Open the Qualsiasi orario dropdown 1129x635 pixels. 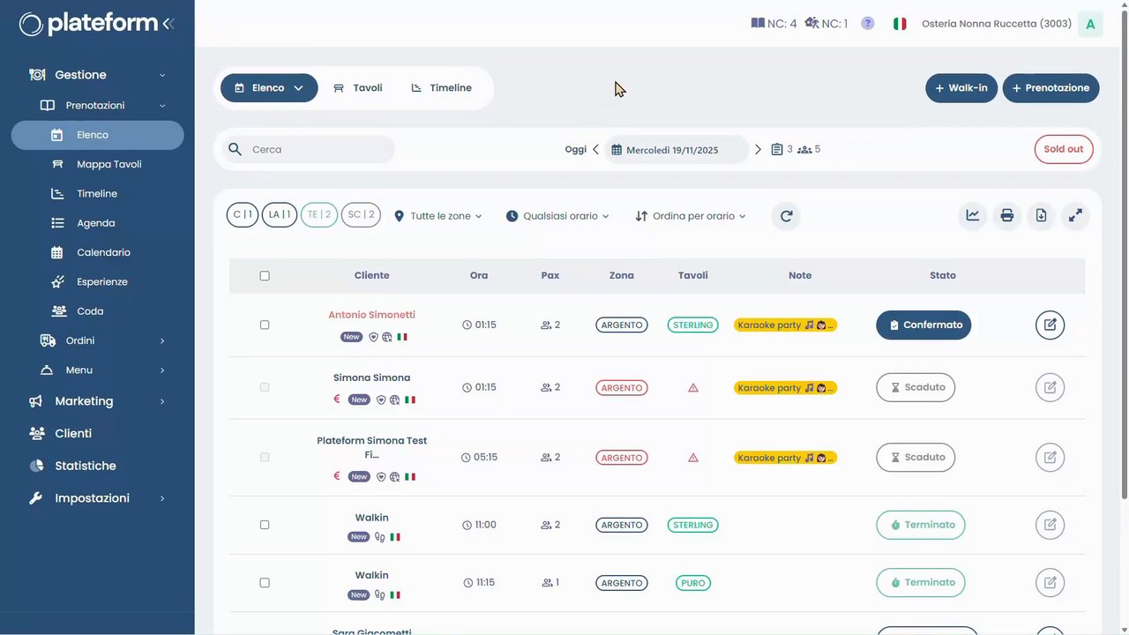click(557, 216)
